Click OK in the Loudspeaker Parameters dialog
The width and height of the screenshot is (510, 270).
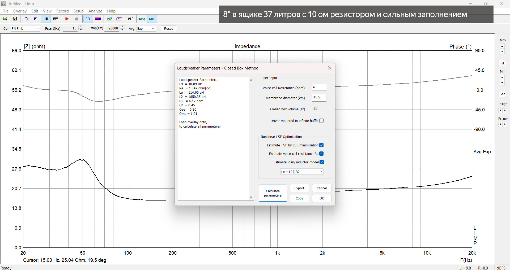[322, 198]
